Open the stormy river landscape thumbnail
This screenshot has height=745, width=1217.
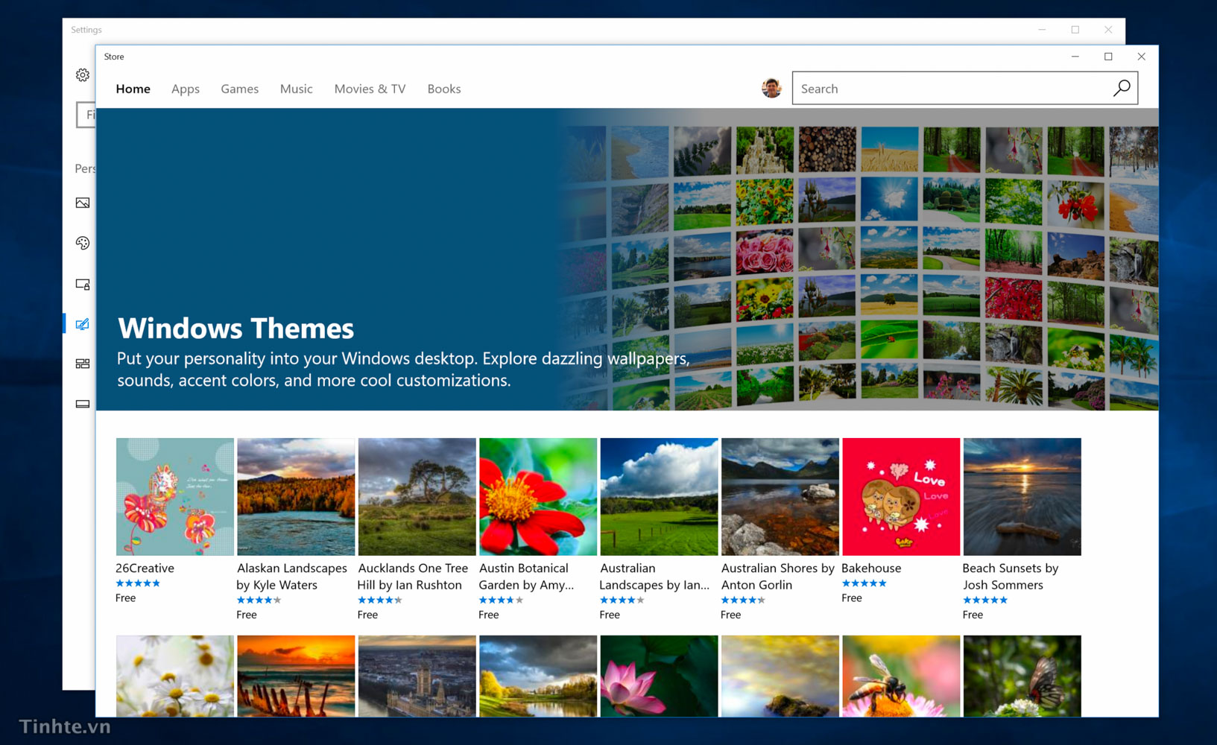tap(538, 676)
